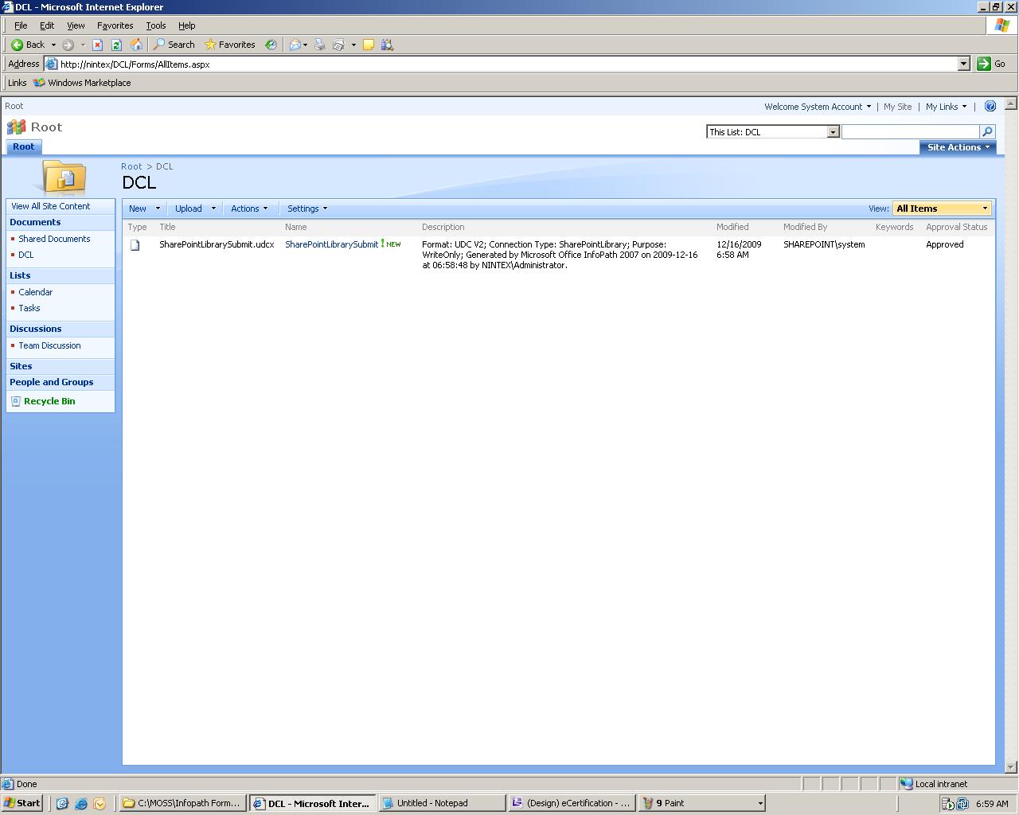Go to the Home page icon
The height and width of the screenshot is (815, 1019).
pos(136,45)
